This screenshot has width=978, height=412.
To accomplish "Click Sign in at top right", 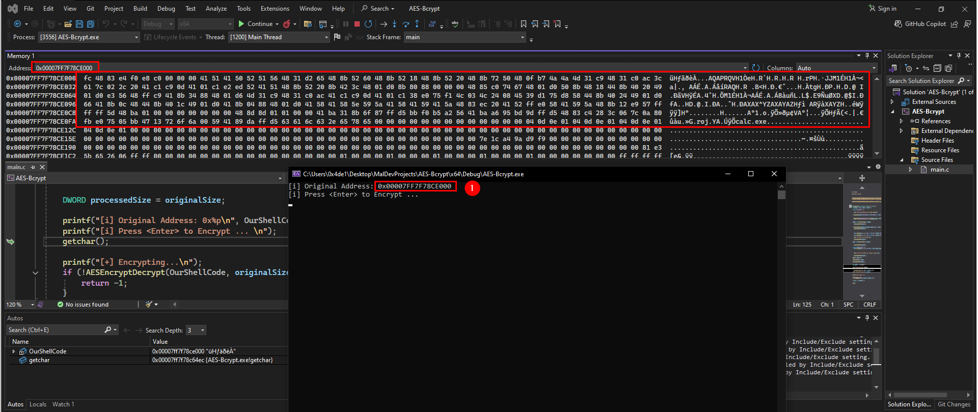I will [x=883, y=9].
